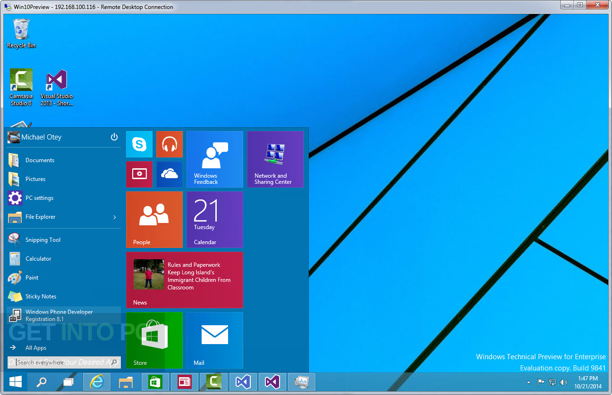Open the Recycle Bin desktop icon
Image resolution: width=612 pixels, height=395 pixels.
21,33
